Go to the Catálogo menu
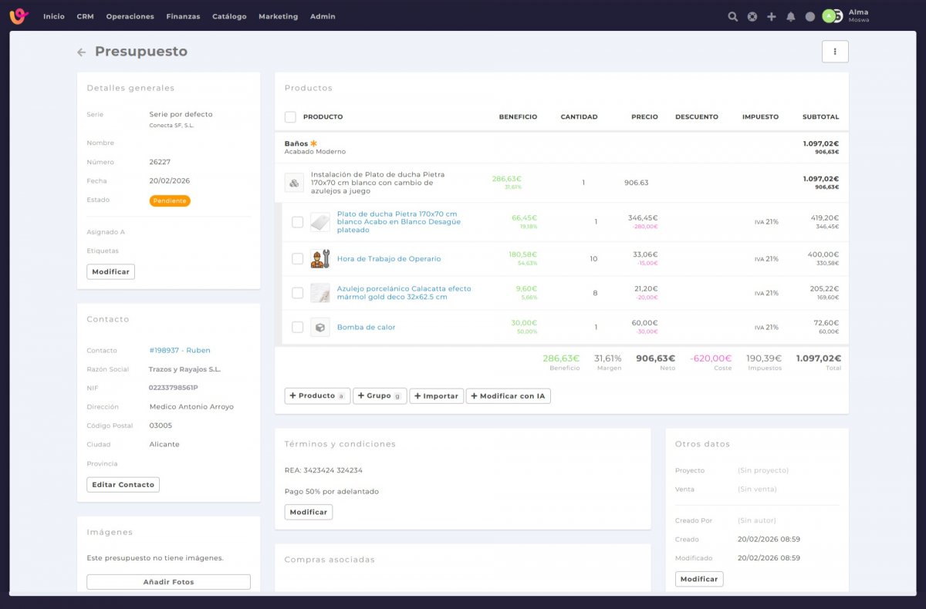 tap(229, 16)
